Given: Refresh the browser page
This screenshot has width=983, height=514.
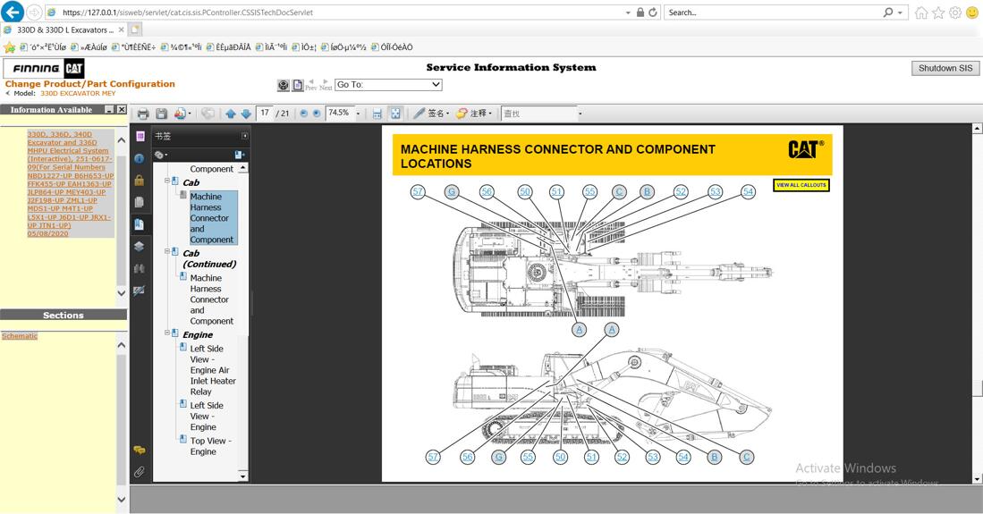Looking at the screenshot, I should click(653, 12).
